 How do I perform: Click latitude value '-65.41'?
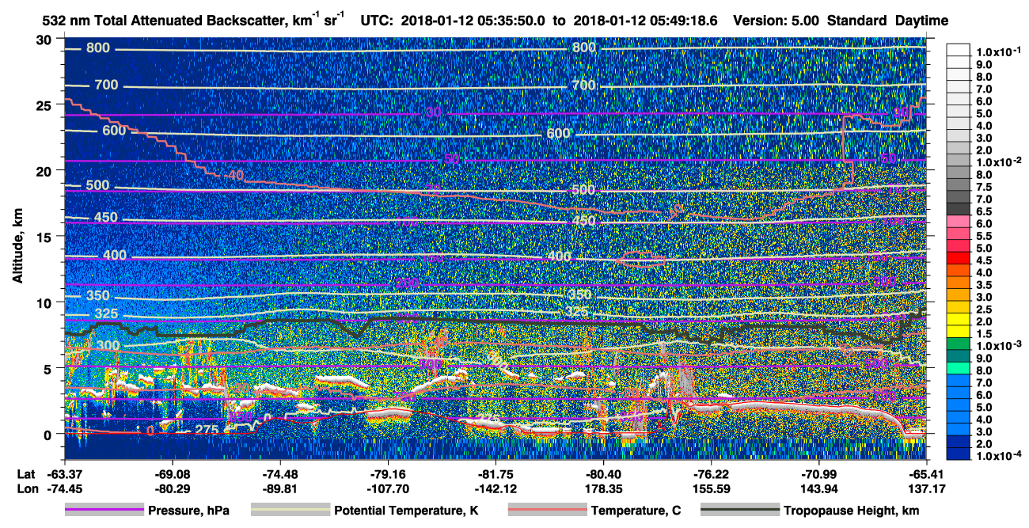(927, 475)
